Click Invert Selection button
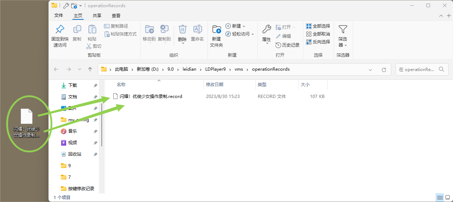The width and height of the screenshot is (453, 202). 318,42
